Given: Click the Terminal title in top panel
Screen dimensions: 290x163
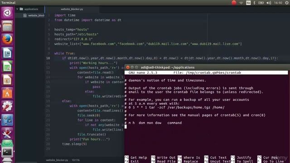Looking at the screenshot, I should tap(8, 3).
